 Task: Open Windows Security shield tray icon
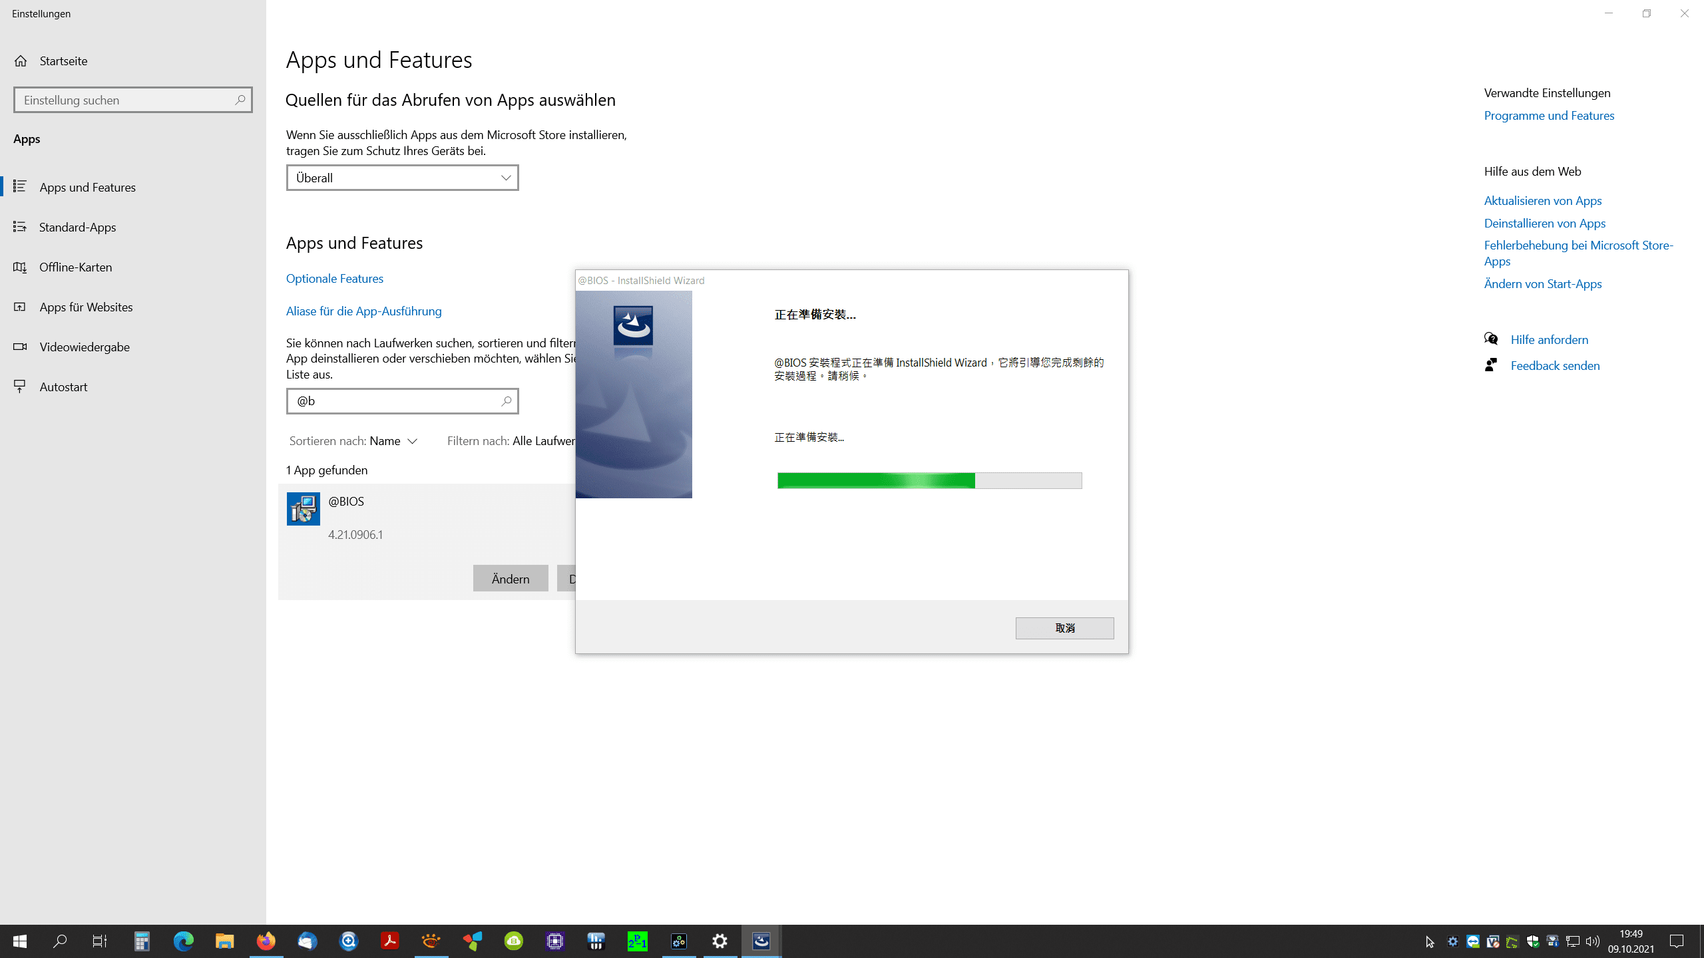tap(1532, 941)
